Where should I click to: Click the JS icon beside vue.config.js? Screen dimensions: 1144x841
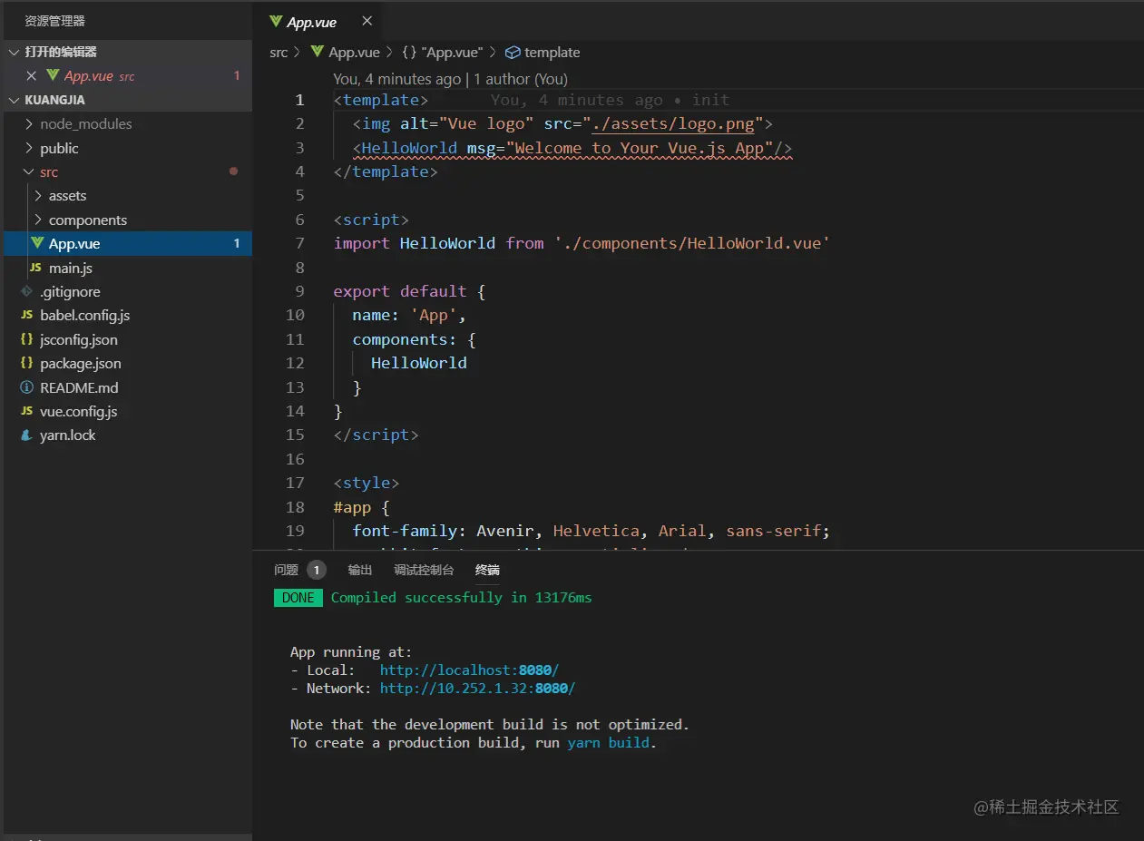point(26,412)
